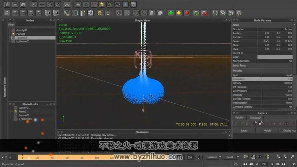Click the hourglass icon in toolbar

coord(108,13)
